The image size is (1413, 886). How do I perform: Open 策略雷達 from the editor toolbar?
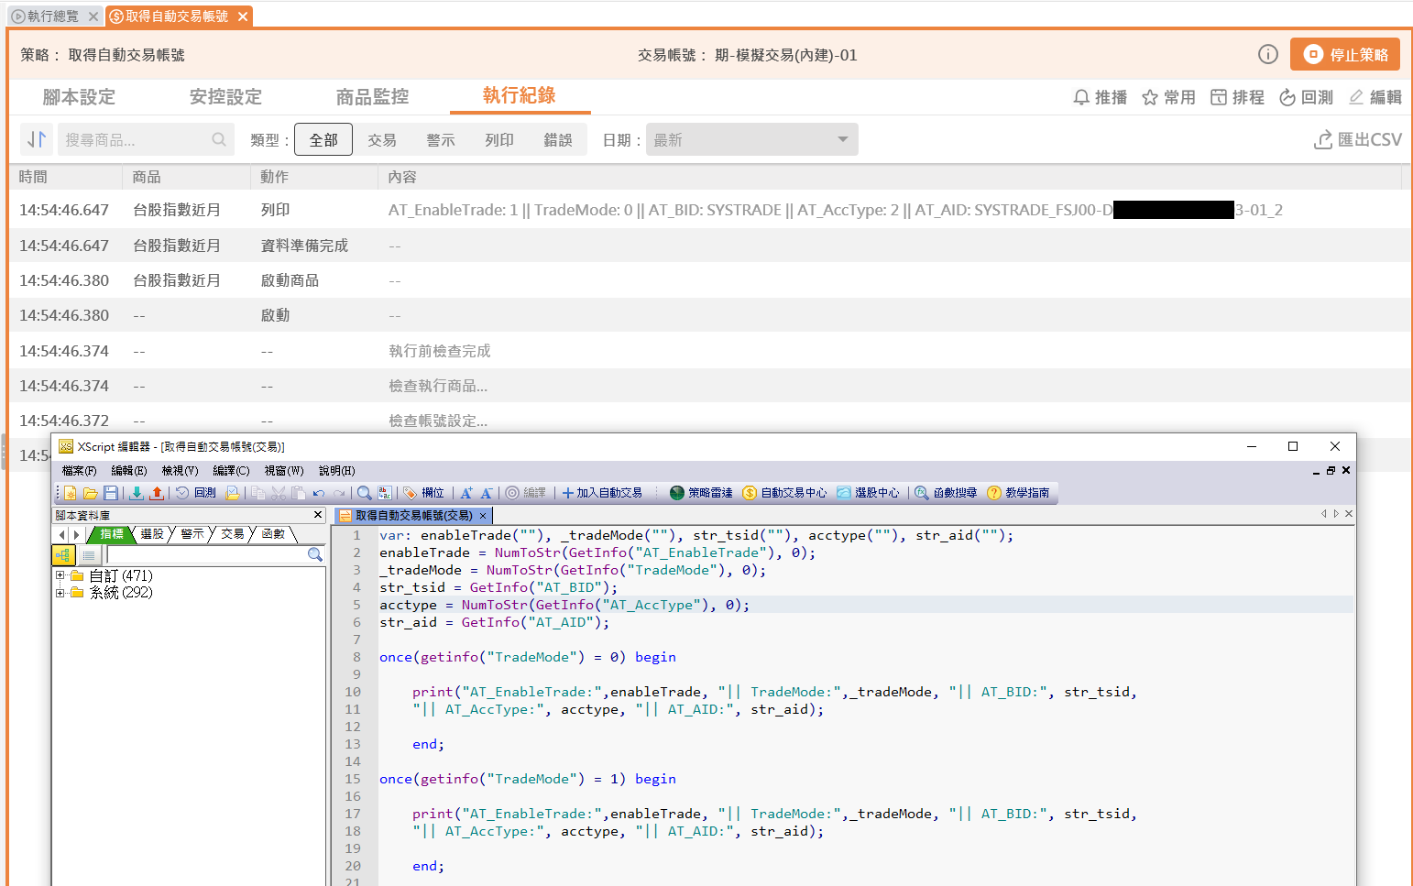[x=701, y=493]
